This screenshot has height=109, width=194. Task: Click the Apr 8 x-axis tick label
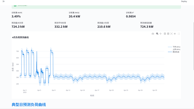54,90
